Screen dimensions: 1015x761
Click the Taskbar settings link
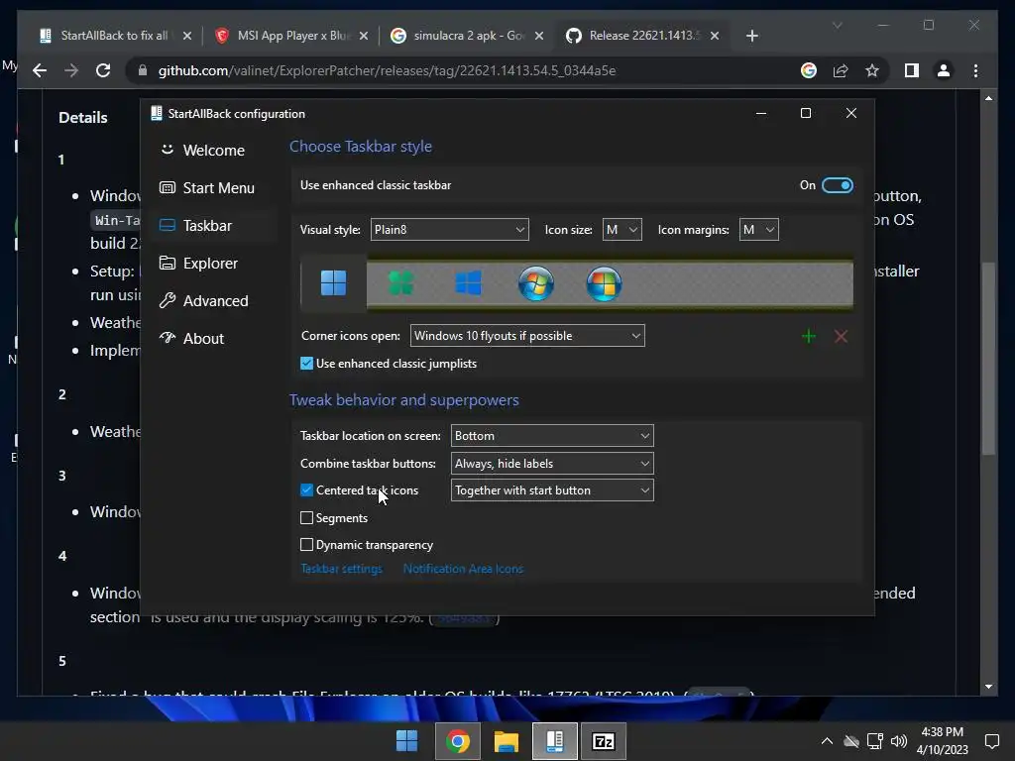pos(341,569)
